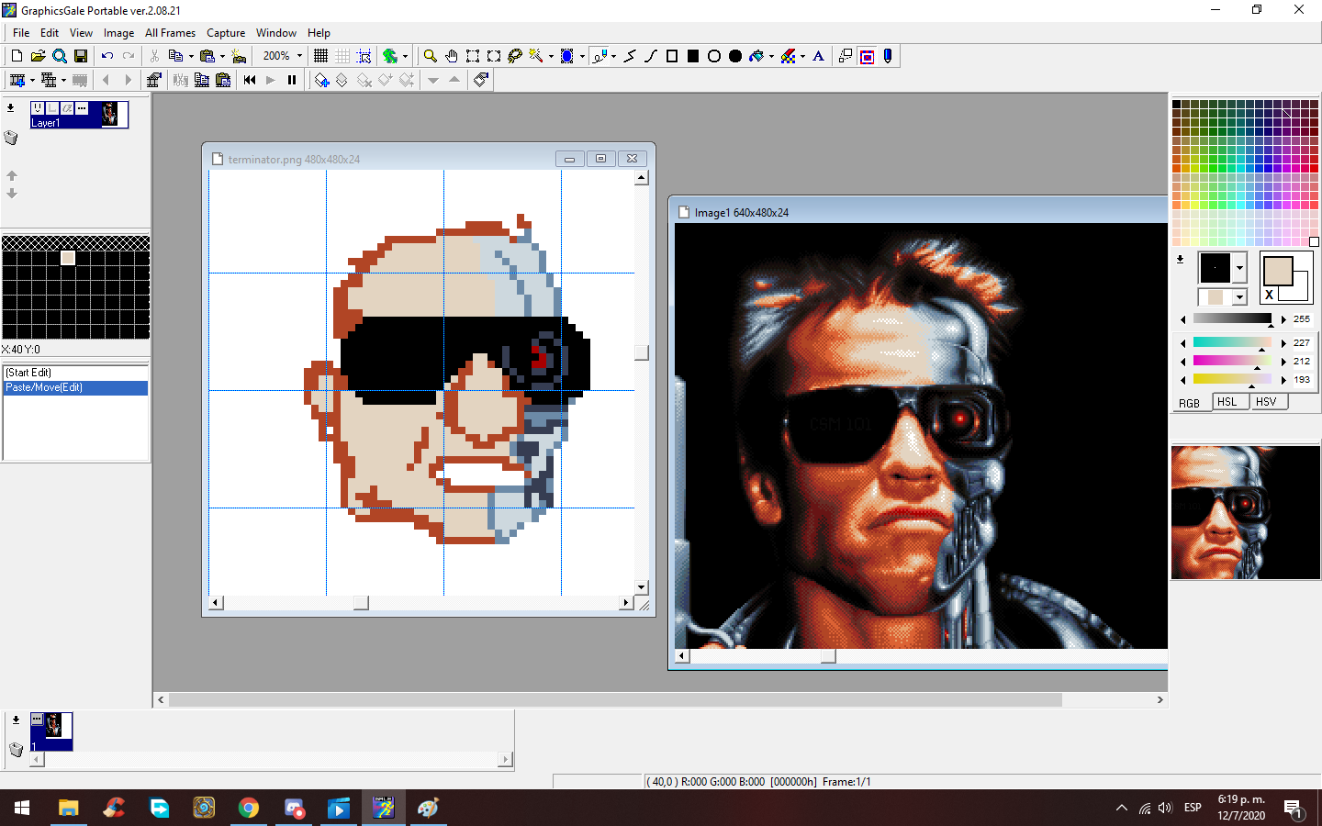Expand the freehand pen options arrow
Viewport: 1322px width, 826px height.
pos(613,56)
